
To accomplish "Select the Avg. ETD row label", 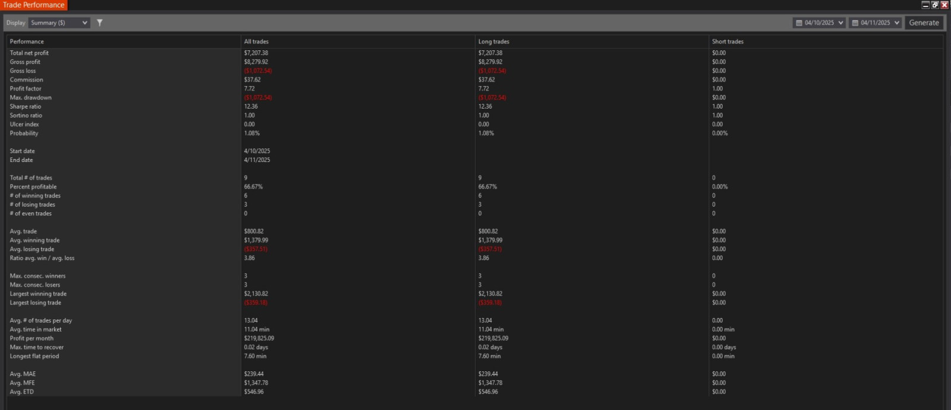I will click(22, 391).
